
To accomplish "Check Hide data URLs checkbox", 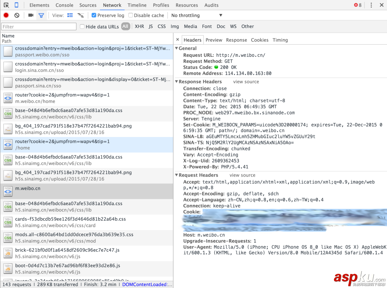I will click(82, 27).
